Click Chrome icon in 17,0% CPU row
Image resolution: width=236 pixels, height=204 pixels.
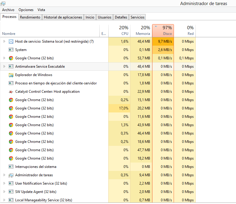(11, 108)
